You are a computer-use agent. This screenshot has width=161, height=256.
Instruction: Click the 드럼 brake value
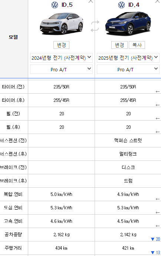(128, 181)
